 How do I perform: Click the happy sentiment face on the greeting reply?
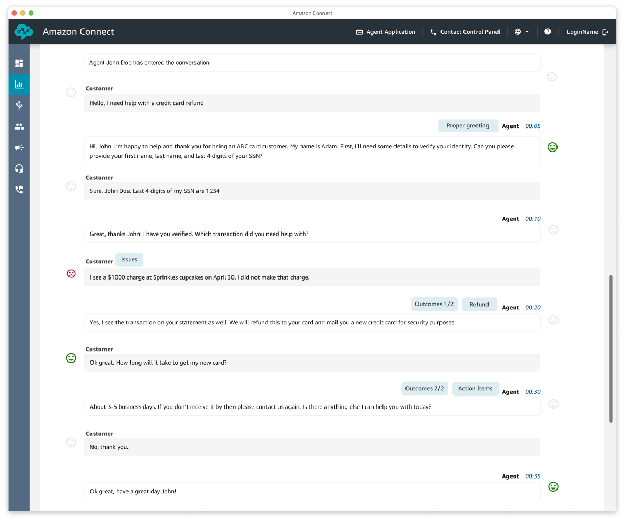(x=552, y=147)
